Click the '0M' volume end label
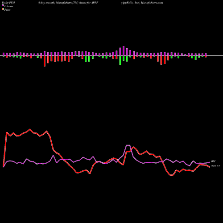The image size is (223, 223). click(x=213, y=161)
